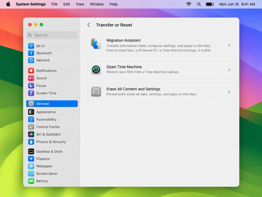Open the Notifications bell icon
Viewport: 262px width, 197px height.
pyautogui.click(x=31, y=71)
